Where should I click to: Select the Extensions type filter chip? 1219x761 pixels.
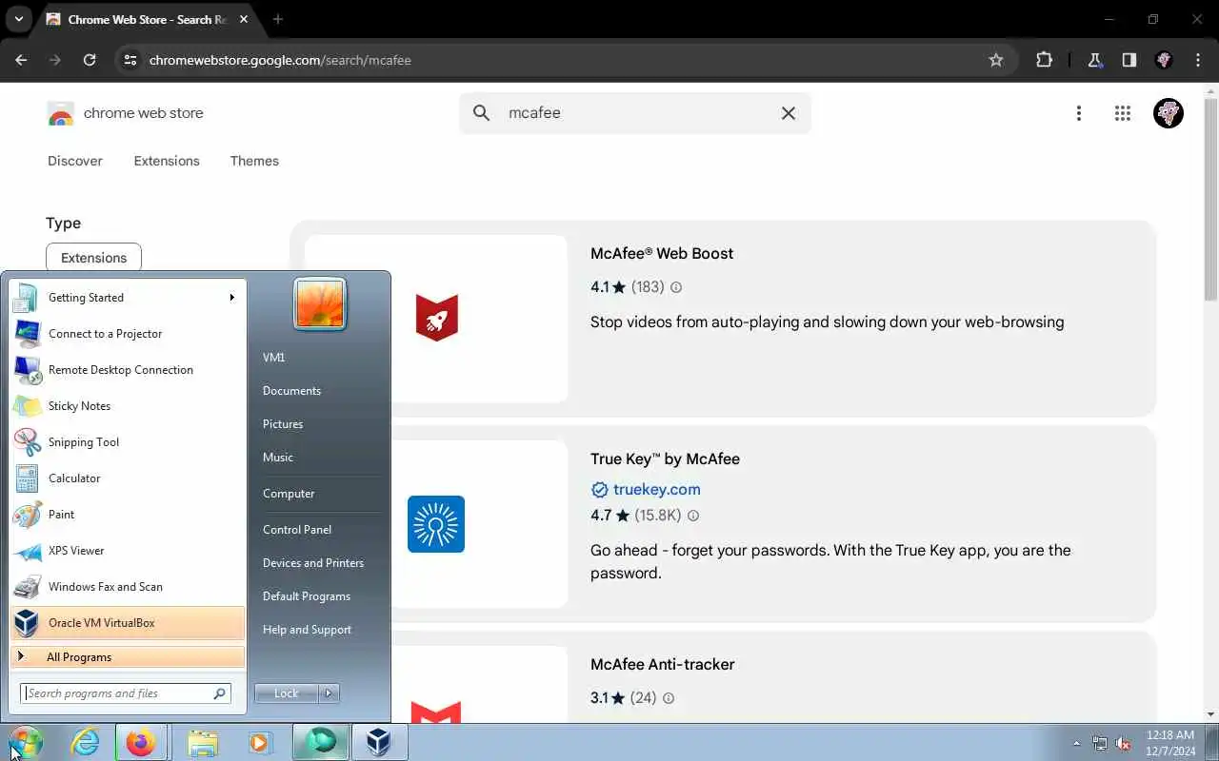pos(93,258)
